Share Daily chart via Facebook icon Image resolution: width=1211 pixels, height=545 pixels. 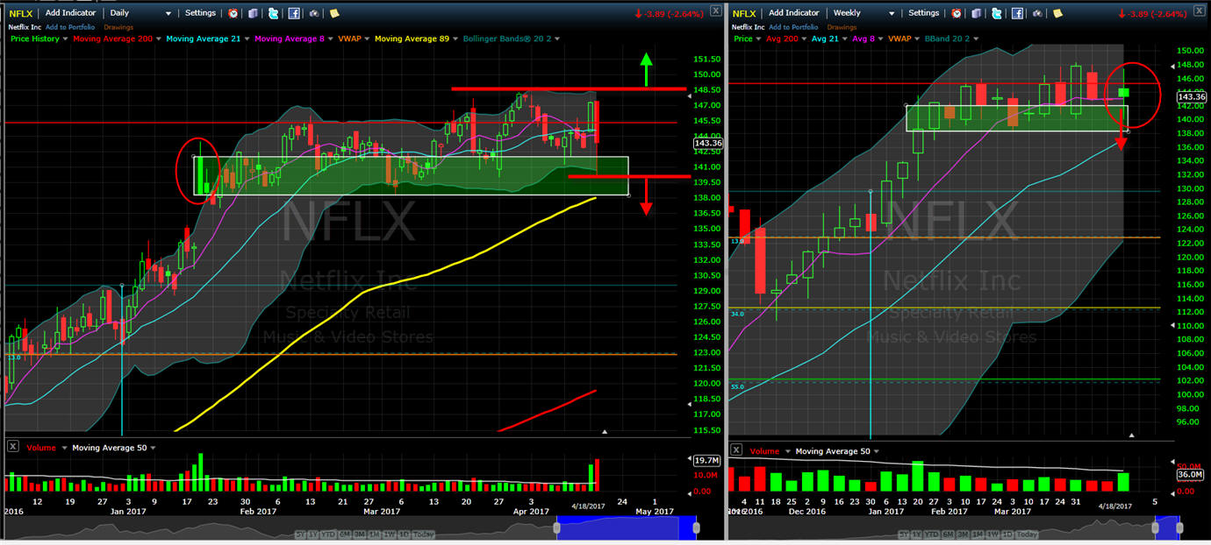(x=294, y=13)
